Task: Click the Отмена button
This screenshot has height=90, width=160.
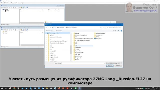Action: (118, 65)
